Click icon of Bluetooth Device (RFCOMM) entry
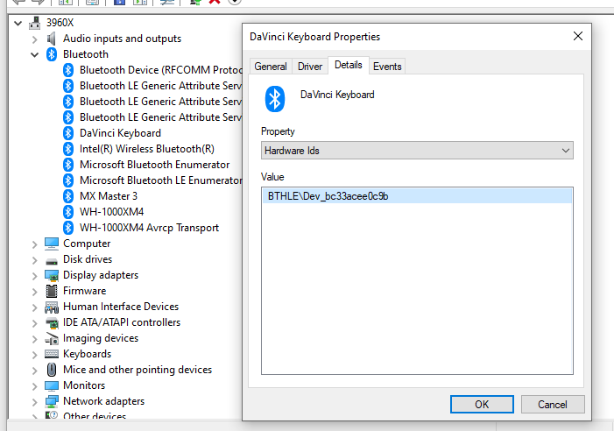The width and height of the screenshot is (614, 431). (x=68, y=70)
